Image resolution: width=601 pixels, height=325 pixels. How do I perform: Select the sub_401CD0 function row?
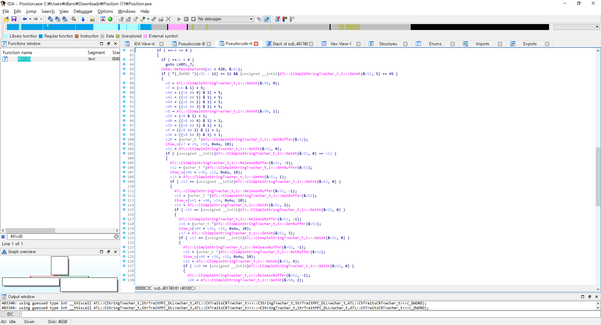click(60, 59)
